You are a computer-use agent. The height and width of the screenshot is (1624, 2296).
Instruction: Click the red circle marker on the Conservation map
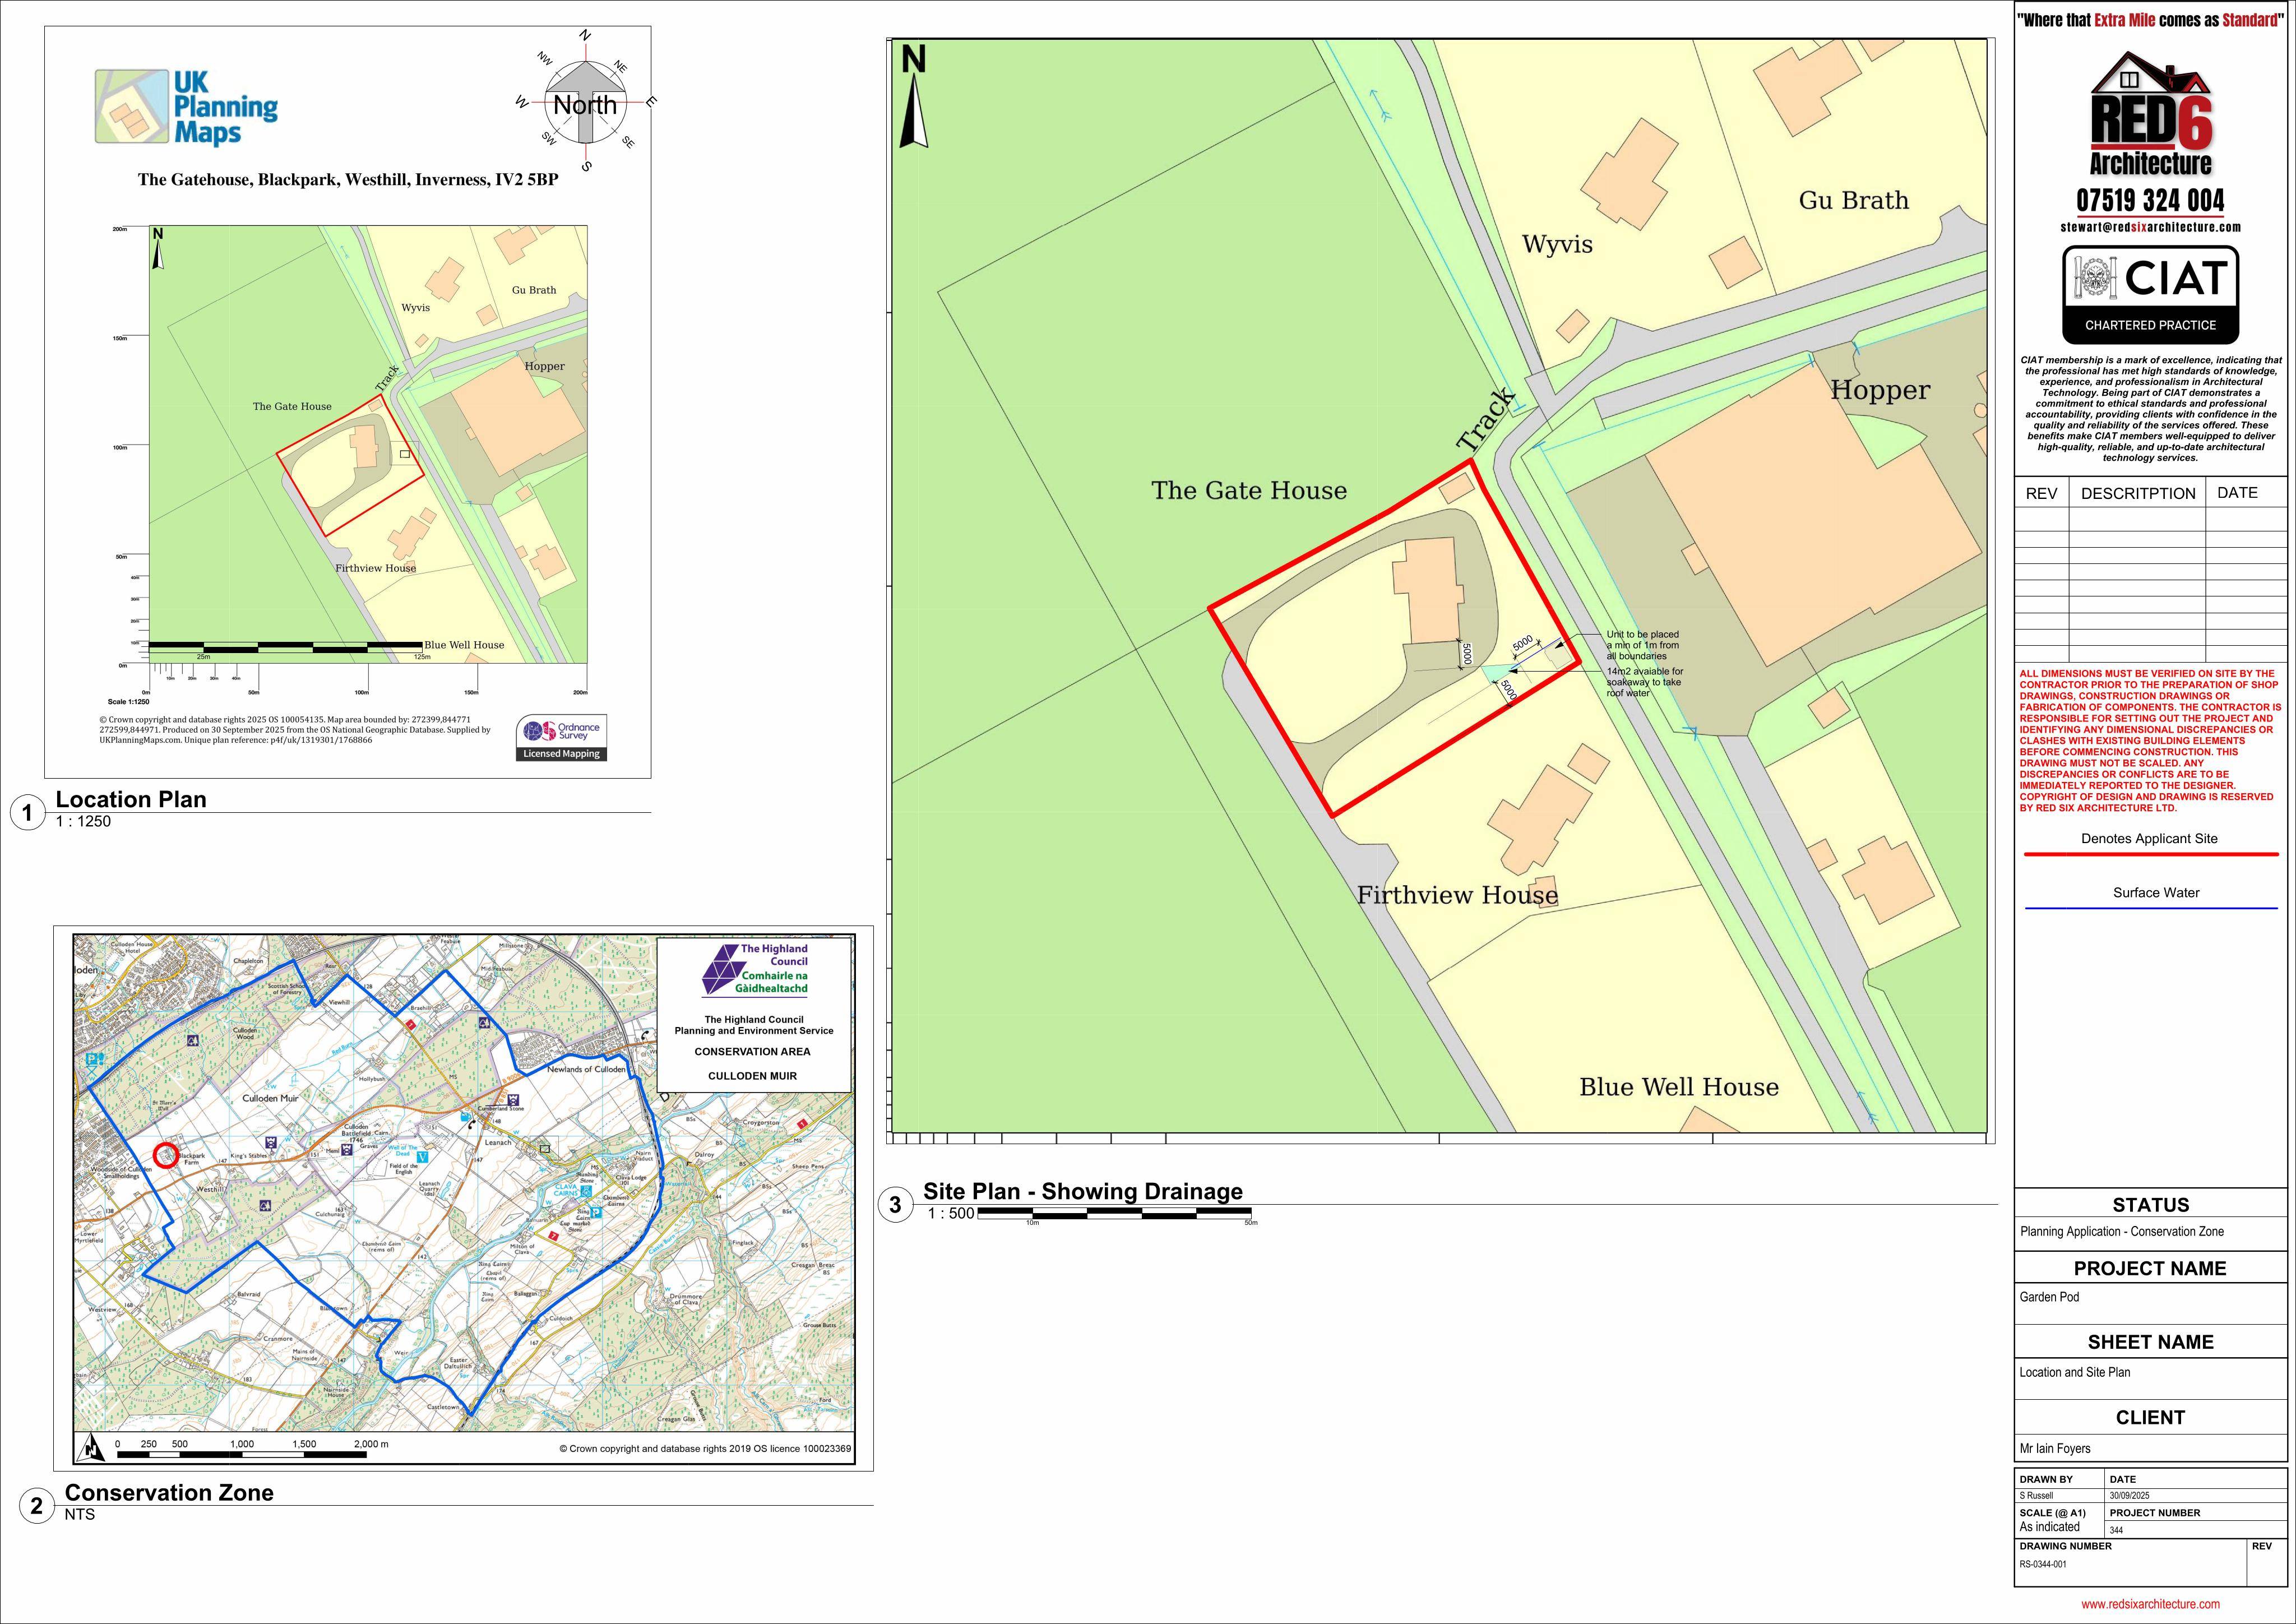click(x=166, y=1155)
